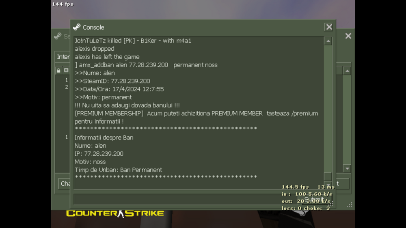This screenshot has width=406, height=228.
Task: Open the Change filters button
Action: pyautogui.click(x=64, y=184)
